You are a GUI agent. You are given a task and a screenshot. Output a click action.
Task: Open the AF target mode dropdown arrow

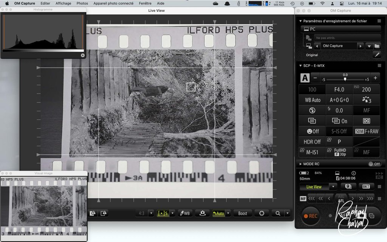pos(172,213)
